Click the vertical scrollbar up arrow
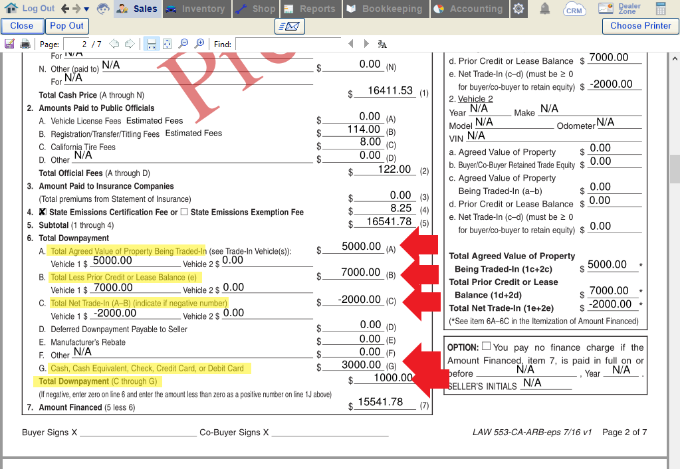This screenshot has width=680, height=469. [675, 58]
